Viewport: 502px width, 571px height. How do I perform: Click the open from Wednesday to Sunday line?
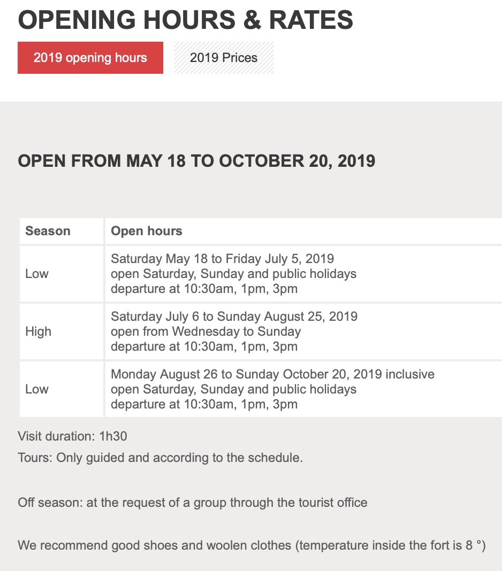point(206,331)
